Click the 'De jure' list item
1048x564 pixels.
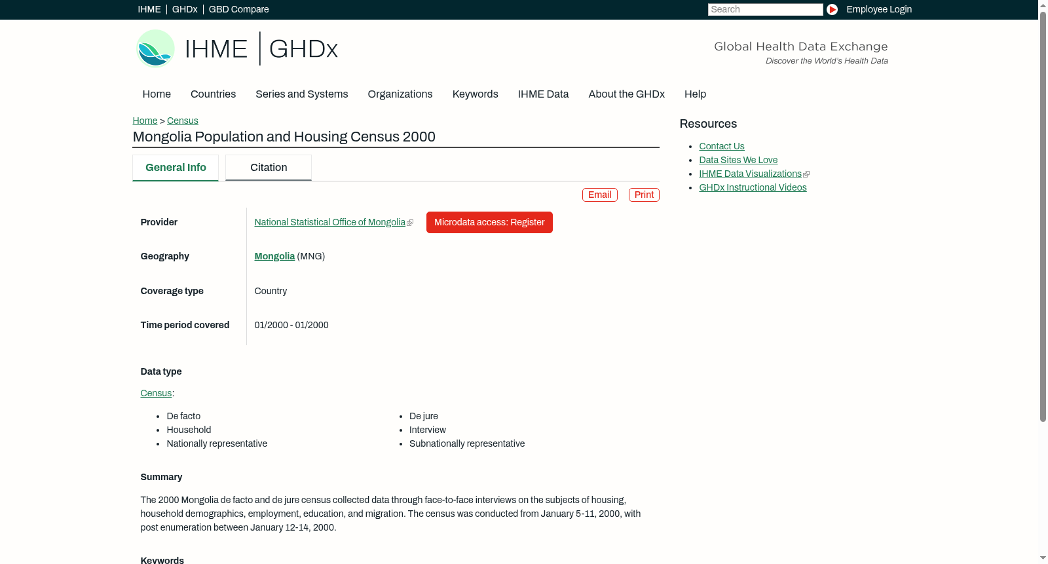tap(424, 416)
